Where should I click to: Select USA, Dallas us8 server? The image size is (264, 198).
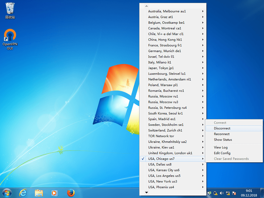pos(173,164)
